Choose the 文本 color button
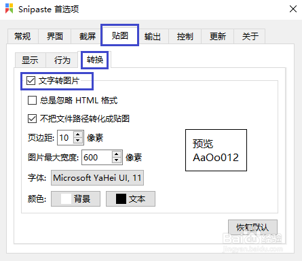302x261 pixels. pos(130,199)
